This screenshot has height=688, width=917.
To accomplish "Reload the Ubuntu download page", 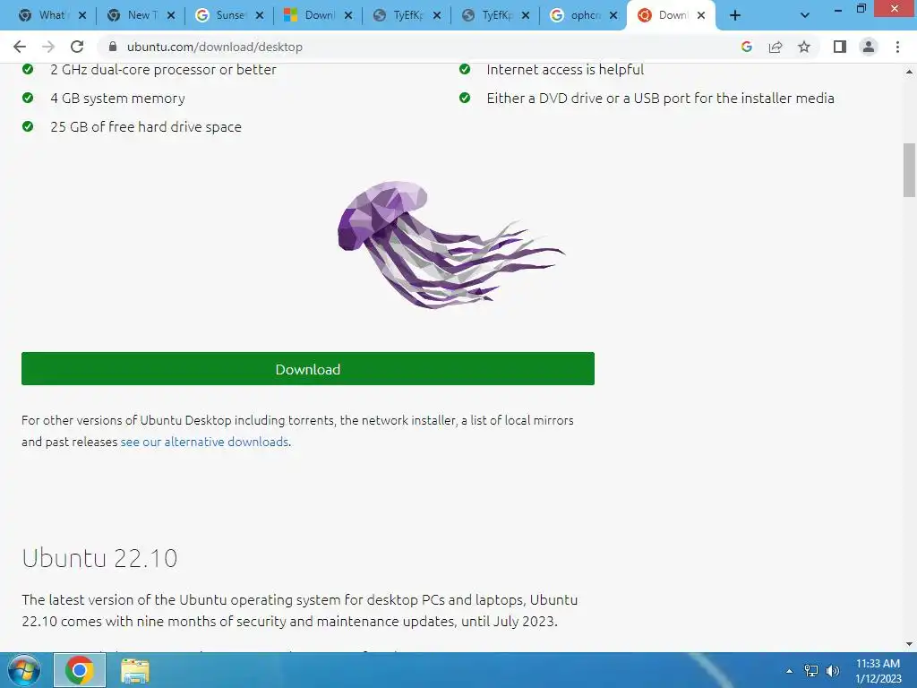I will point(77,47).
